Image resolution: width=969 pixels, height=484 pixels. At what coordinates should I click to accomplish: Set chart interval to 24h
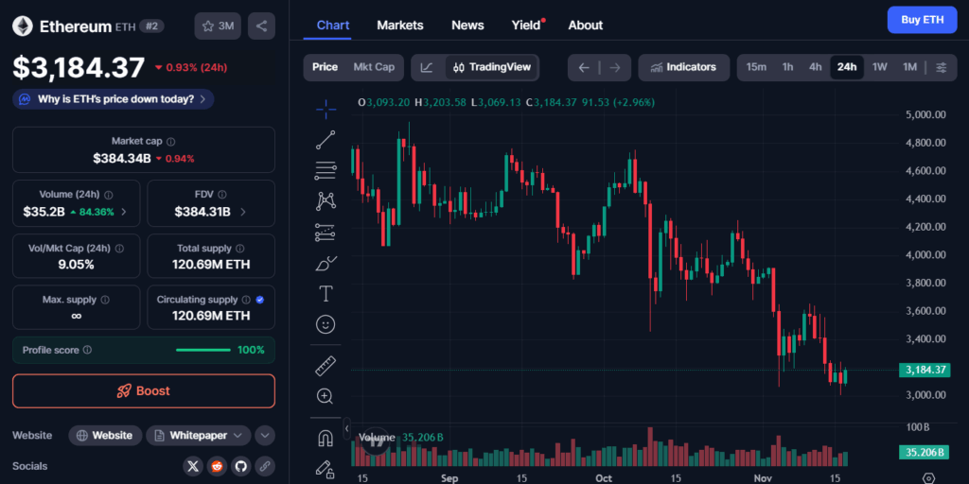pyautogui.click(x=847, y=67)
